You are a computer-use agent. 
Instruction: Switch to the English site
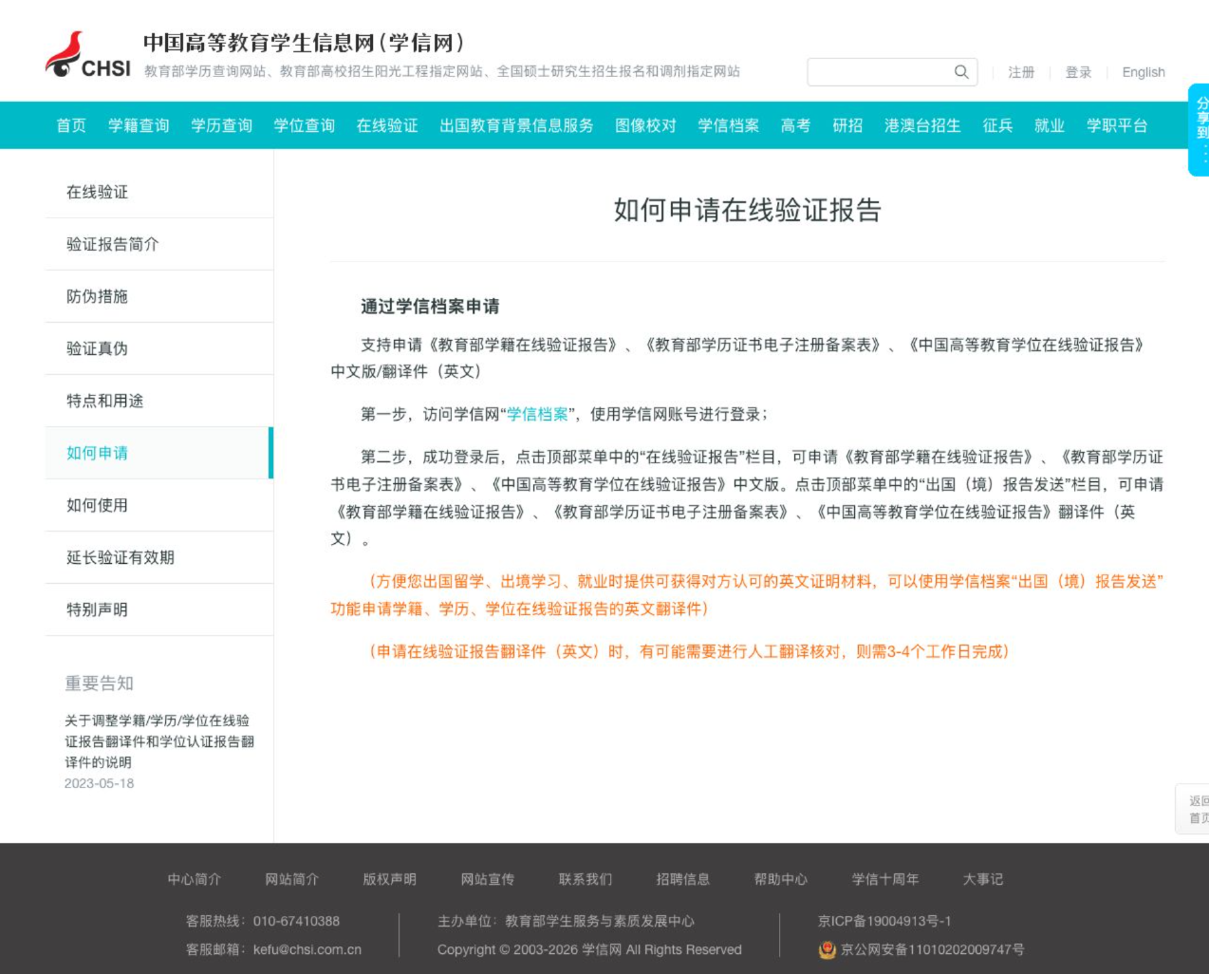click(x=1144, y=72)
